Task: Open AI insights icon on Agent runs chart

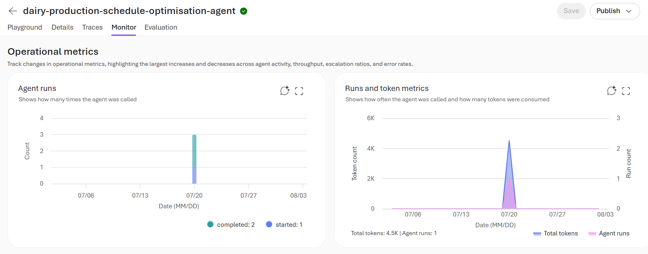Action: pyautogui.click(x=285, y=91)
